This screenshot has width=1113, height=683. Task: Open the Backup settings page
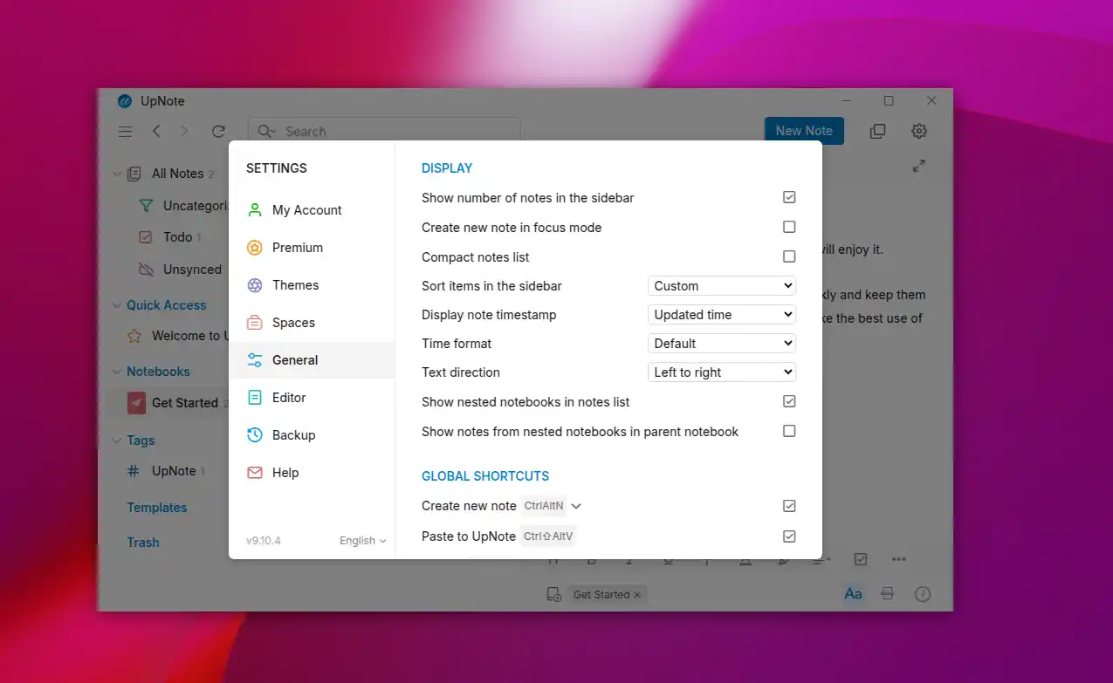click(312, 435)
